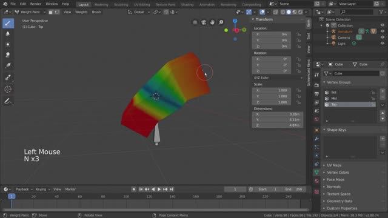The image size is (388, 218).
Task: Add a new vertex group with plus
Action: pos(383,91)
